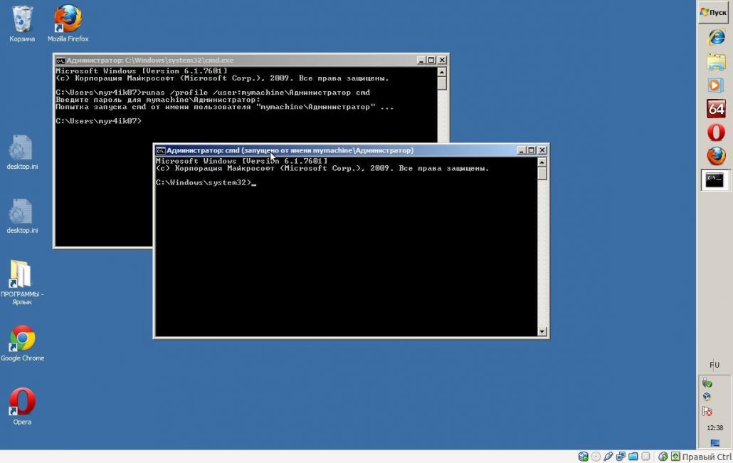
Task: Click the VirtualBox USB devices status icon
Action: [x=608, y=457]
